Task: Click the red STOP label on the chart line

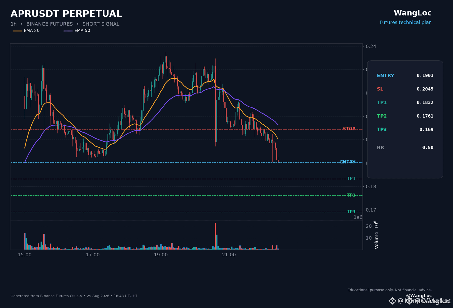Action: tap(349, 129)
